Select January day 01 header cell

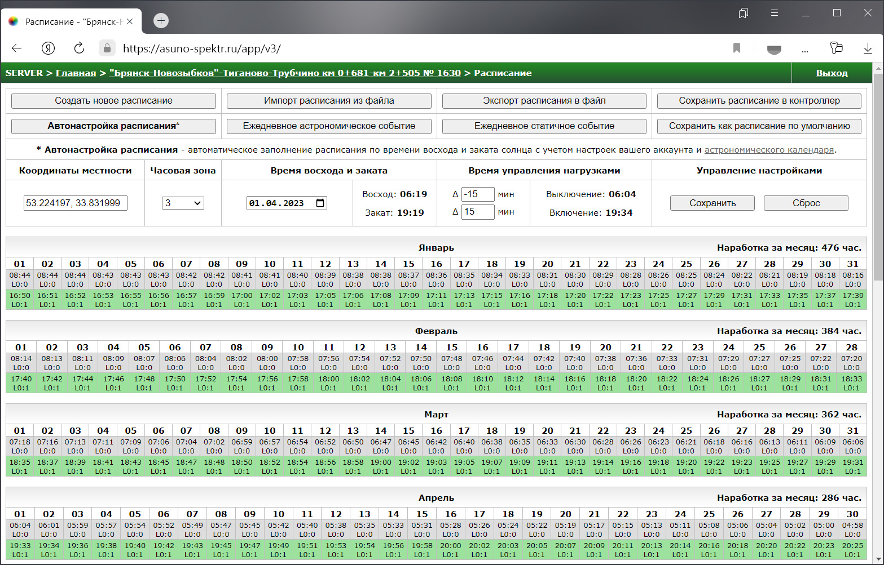(x=20, y=264)
